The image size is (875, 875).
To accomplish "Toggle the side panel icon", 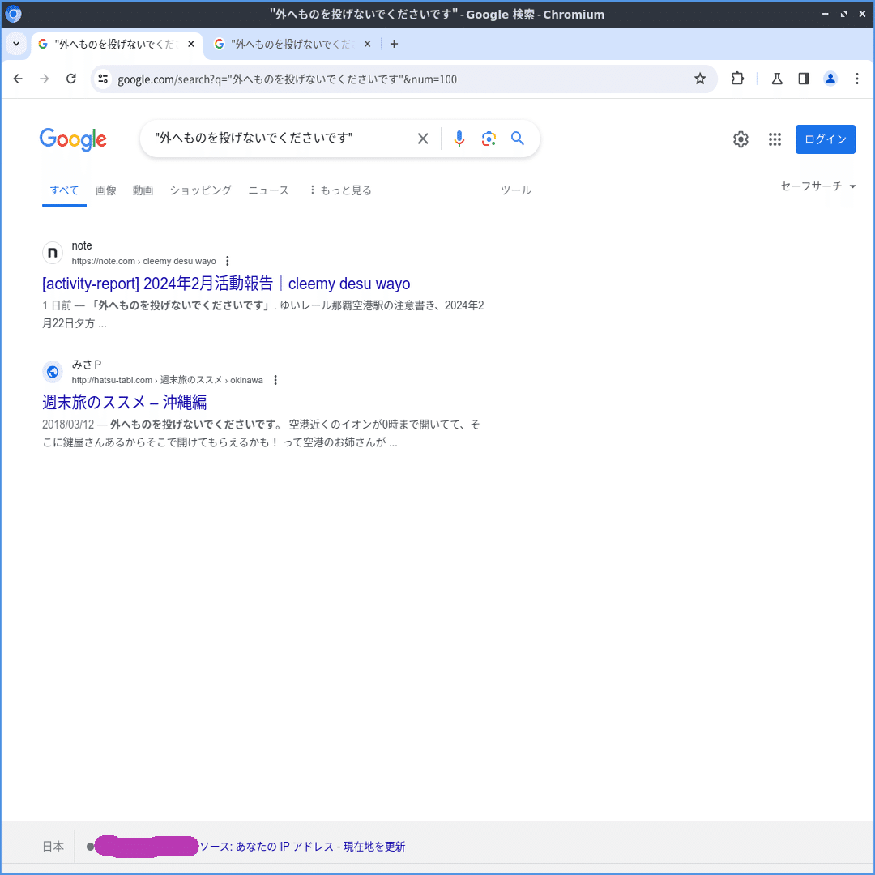I will coord(804,79).
